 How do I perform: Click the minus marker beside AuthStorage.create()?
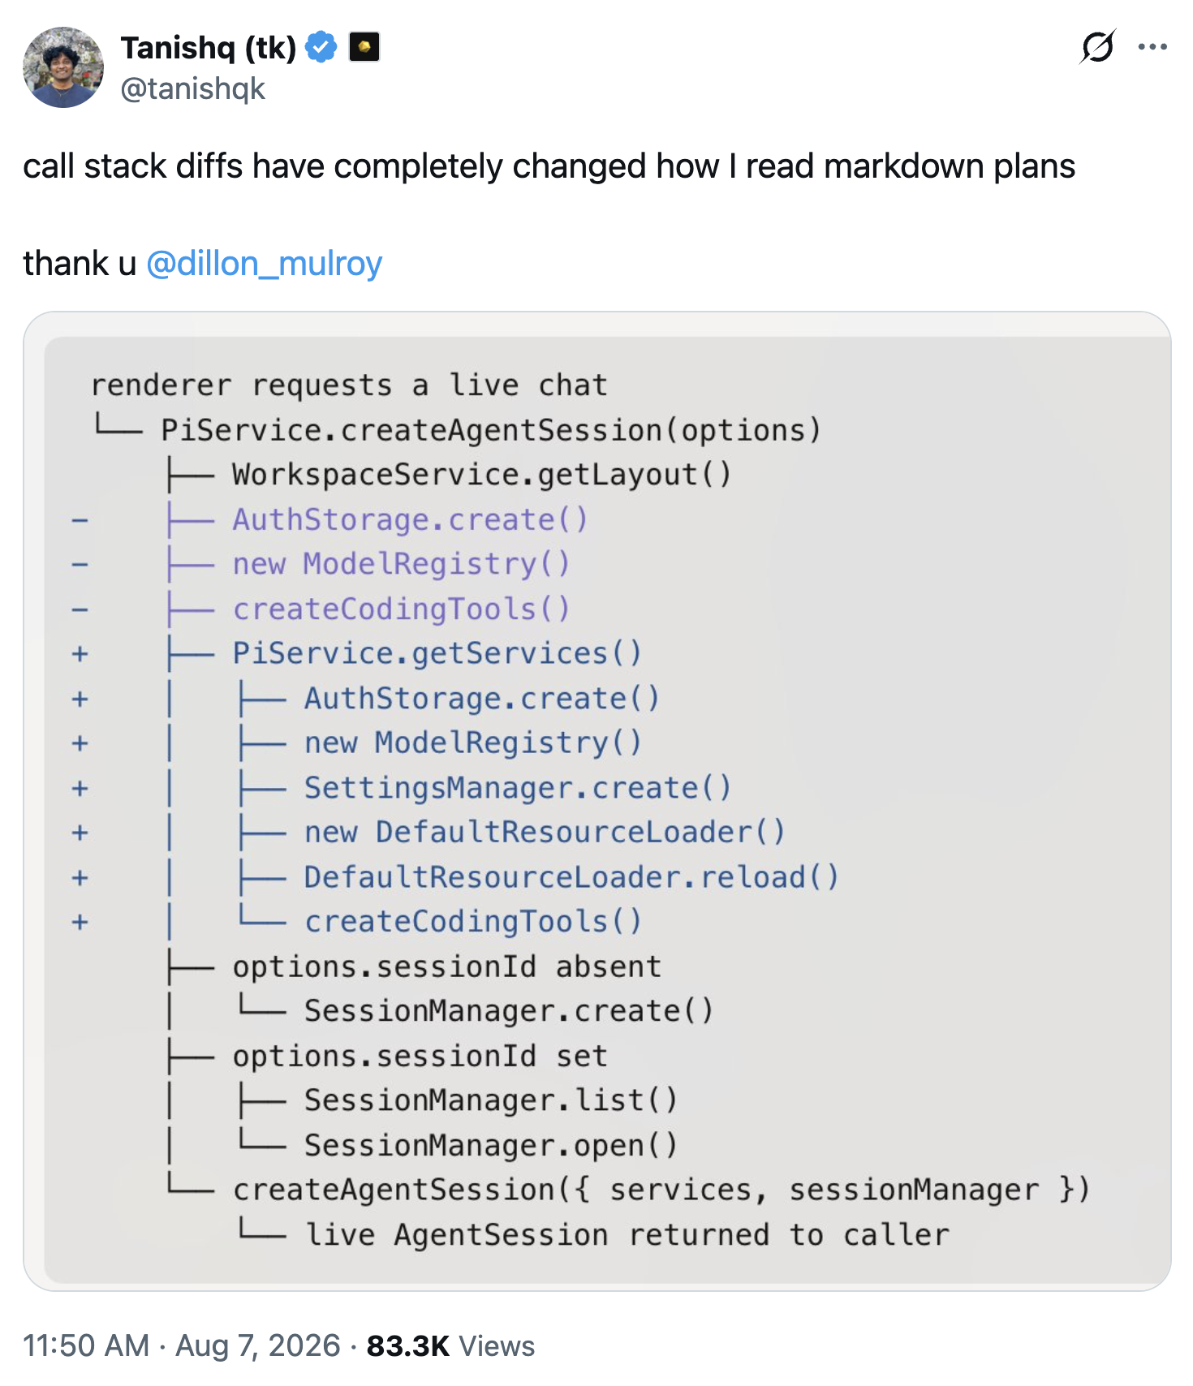pos(80,520)
